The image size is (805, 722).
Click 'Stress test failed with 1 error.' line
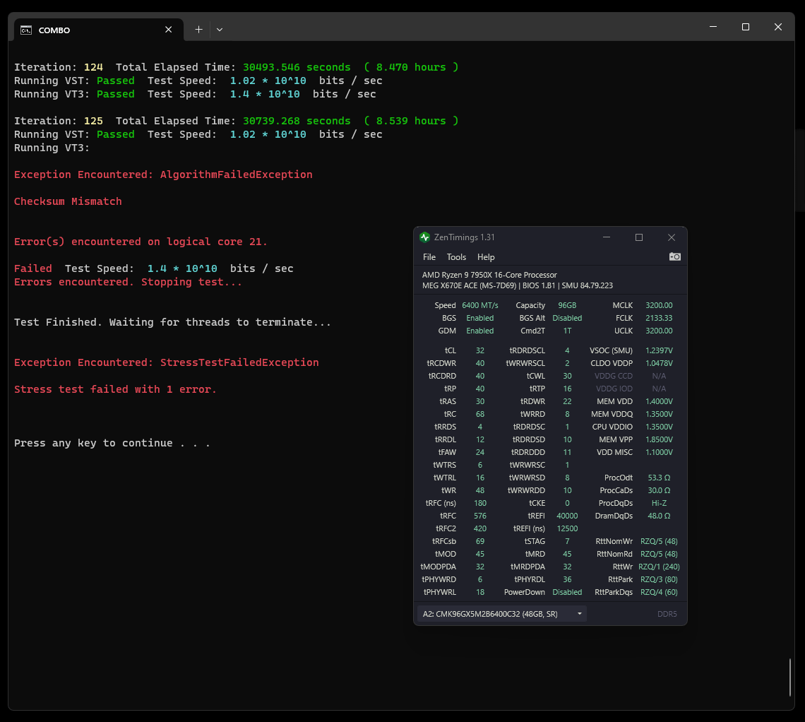point(116,389)
